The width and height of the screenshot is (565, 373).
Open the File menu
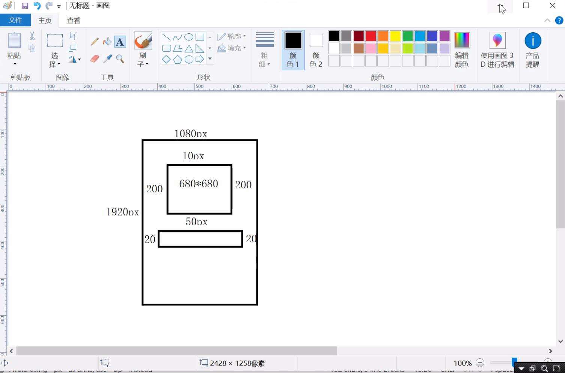pos(15,20)
